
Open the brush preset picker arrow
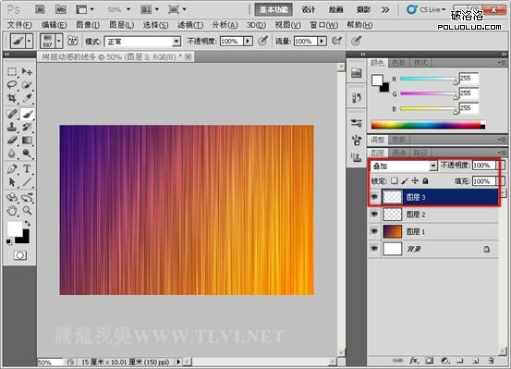pyautogui.click(x=58, y=41)
